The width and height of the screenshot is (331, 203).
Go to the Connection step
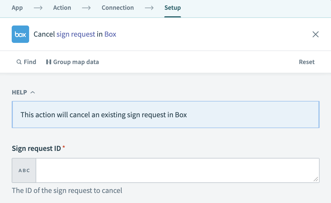click(118, 8)
